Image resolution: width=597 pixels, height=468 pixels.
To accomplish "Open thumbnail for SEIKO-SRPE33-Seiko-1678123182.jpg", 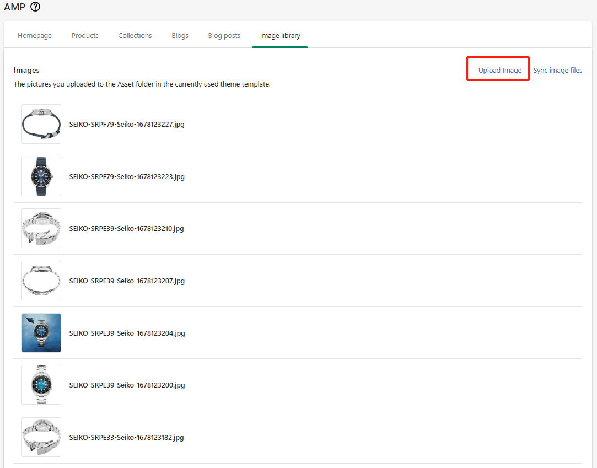I will tap(41, 437).
